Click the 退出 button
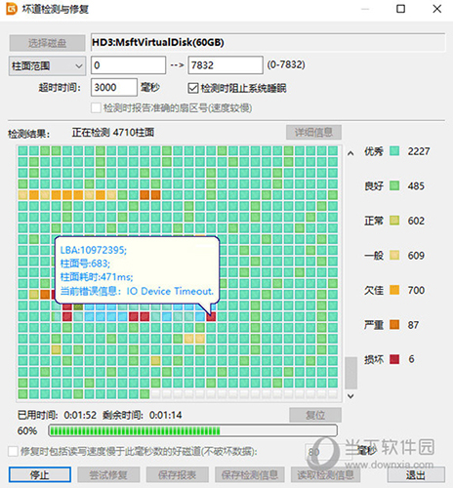The image size is (453, 488). 416,474
